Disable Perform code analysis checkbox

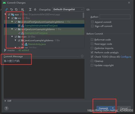coord(92,52)
